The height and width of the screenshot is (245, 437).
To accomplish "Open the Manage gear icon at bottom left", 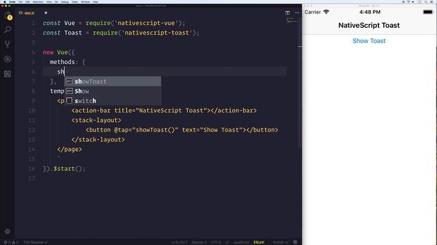I will pos(8,231).
